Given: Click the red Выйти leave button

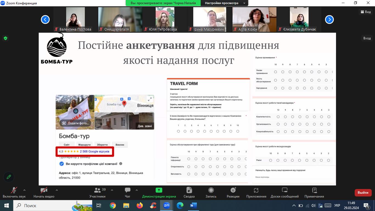Looking at the screenshot, I should click(x=363, y=193).
